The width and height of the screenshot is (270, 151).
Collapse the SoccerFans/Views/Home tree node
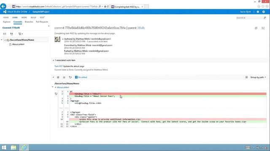[x=5, y=40]
